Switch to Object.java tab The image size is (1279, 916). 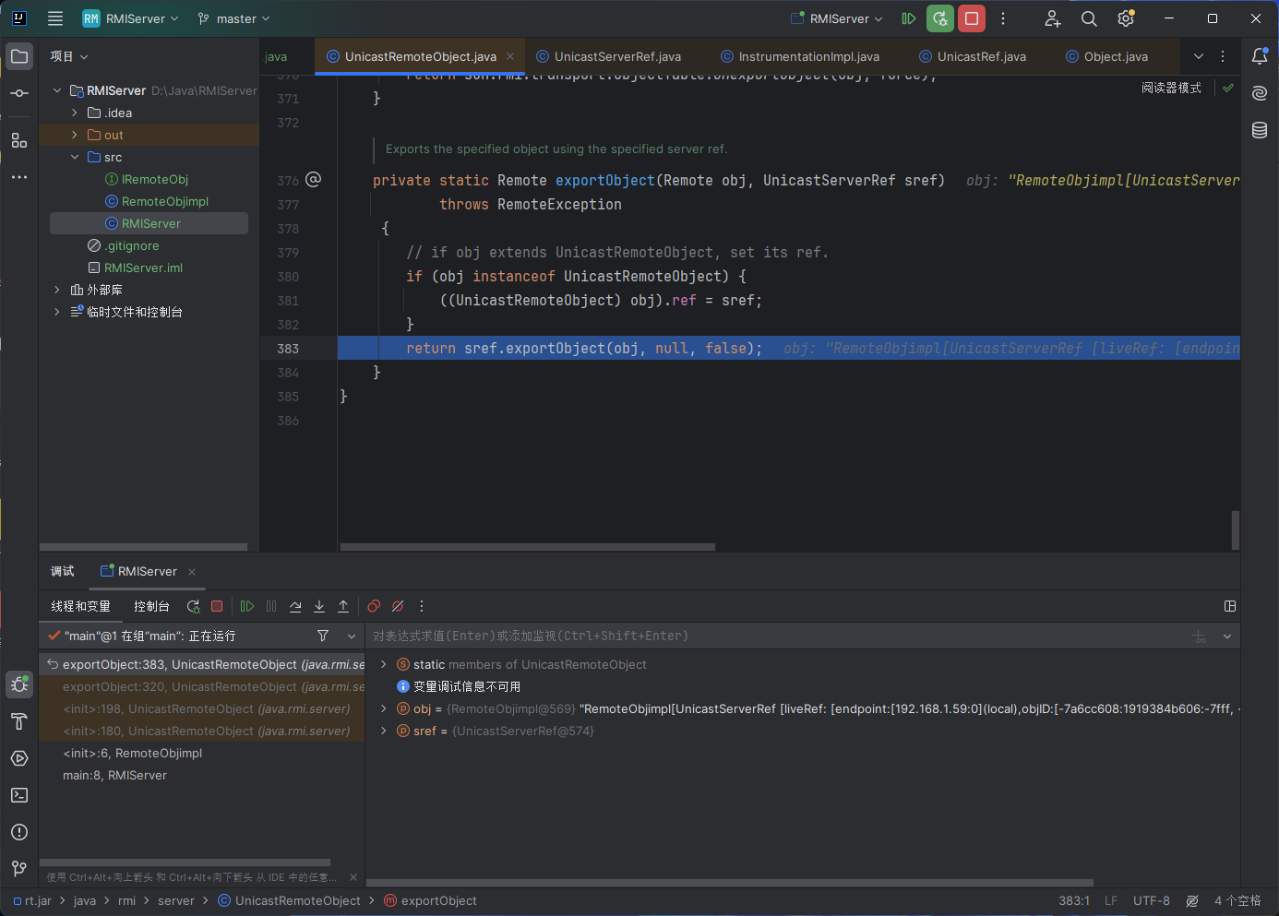pyautogui.click(x=1107, y=56)
